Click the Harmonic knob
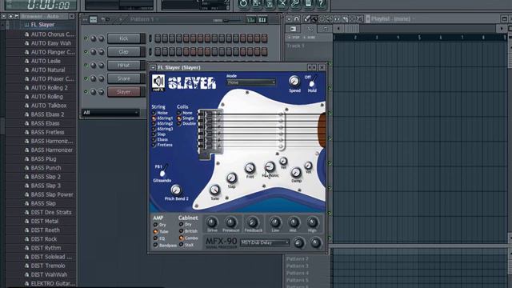The height and width of the screenshot is (288, 512). (270, 167)
